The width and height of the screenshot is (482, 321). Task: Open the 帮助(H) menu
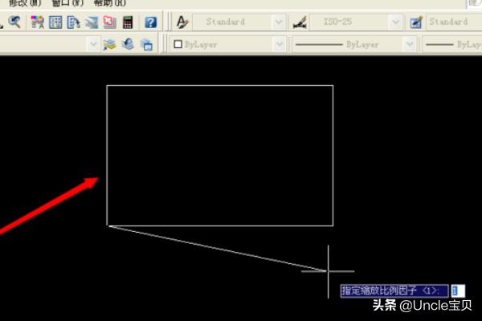(110, 3)
